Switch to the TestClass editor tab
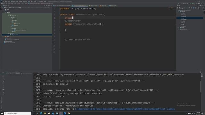Viewport: 205px width, 115px height. 112,6
